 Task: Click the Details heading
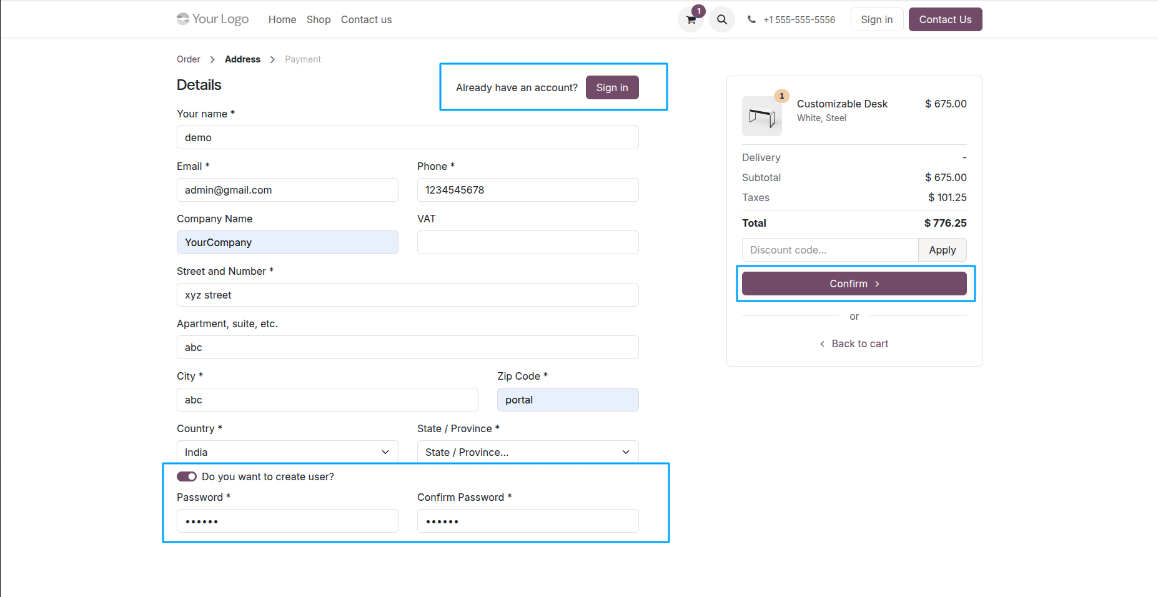[199, 85]
